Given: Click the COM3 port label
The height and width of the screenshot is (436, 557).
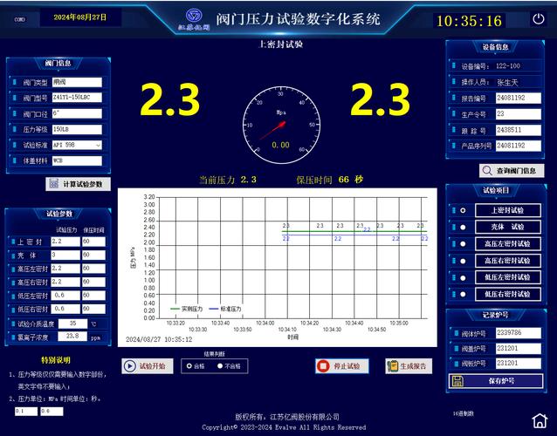Looking at the screenshot, I should point(20,19).
